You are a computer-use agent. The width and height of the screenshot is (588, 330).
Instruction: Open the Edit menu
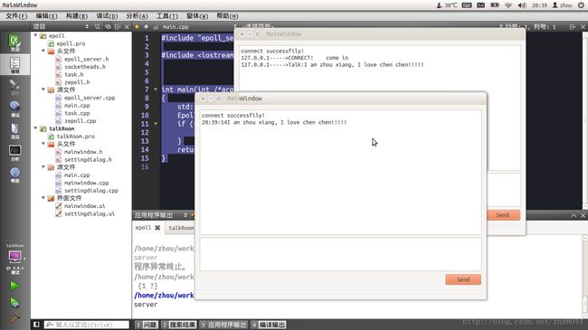[46, 16]
